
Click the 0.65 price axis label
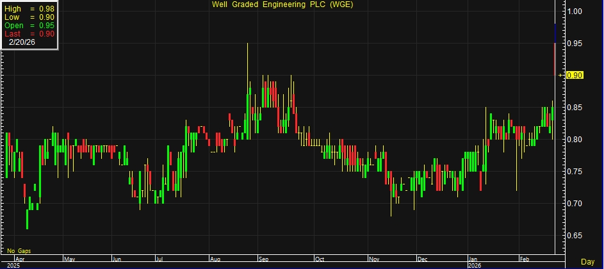[575, 236]
